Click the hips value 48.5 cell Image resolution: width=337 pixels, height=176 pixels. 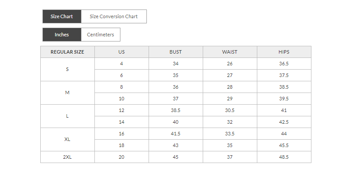284,157
